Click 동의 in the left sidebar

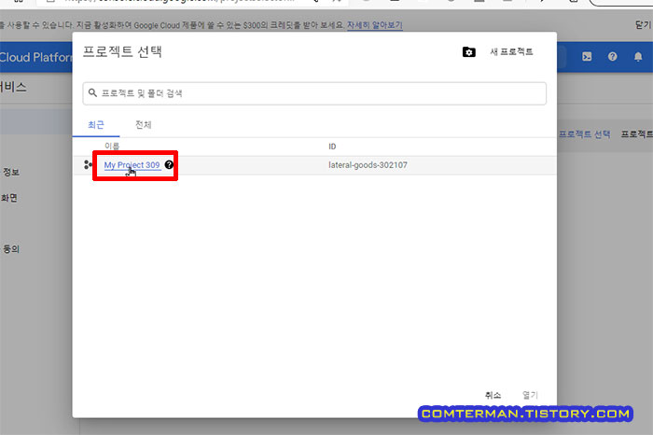[x=11, y=249]
